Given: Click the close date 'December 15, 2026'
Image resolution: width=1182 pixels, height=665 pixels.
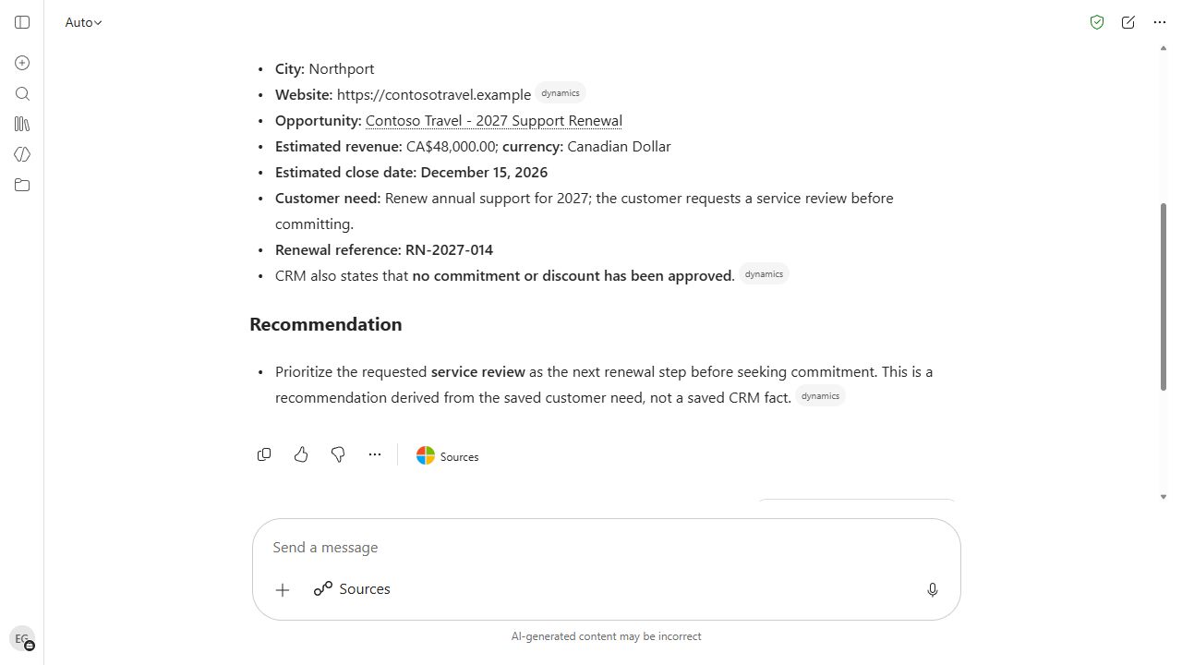Looking at the screenshot, I should 484,173.
